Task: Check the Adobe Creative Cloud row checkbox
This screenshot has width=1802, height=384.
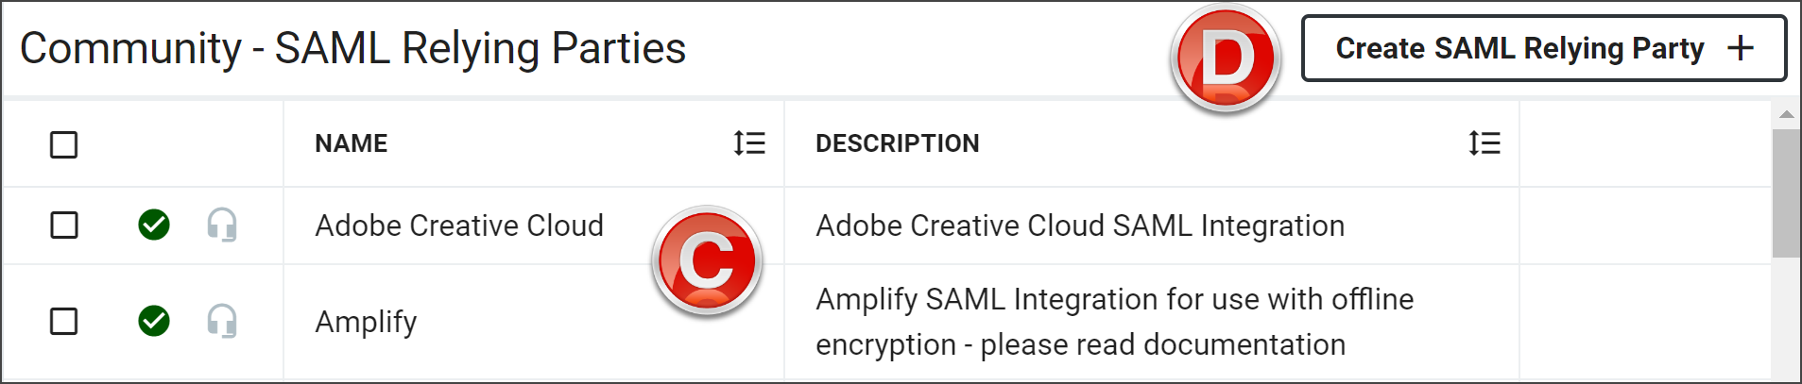Action: (x=64, y=225)
